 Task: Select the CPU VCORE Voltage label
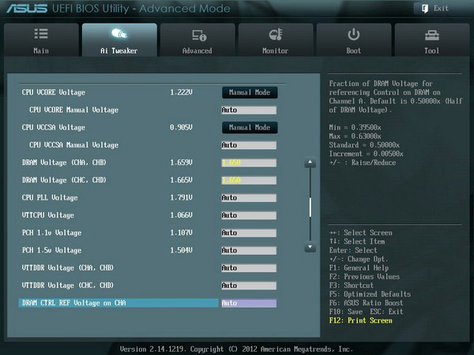tap(53, 92)
